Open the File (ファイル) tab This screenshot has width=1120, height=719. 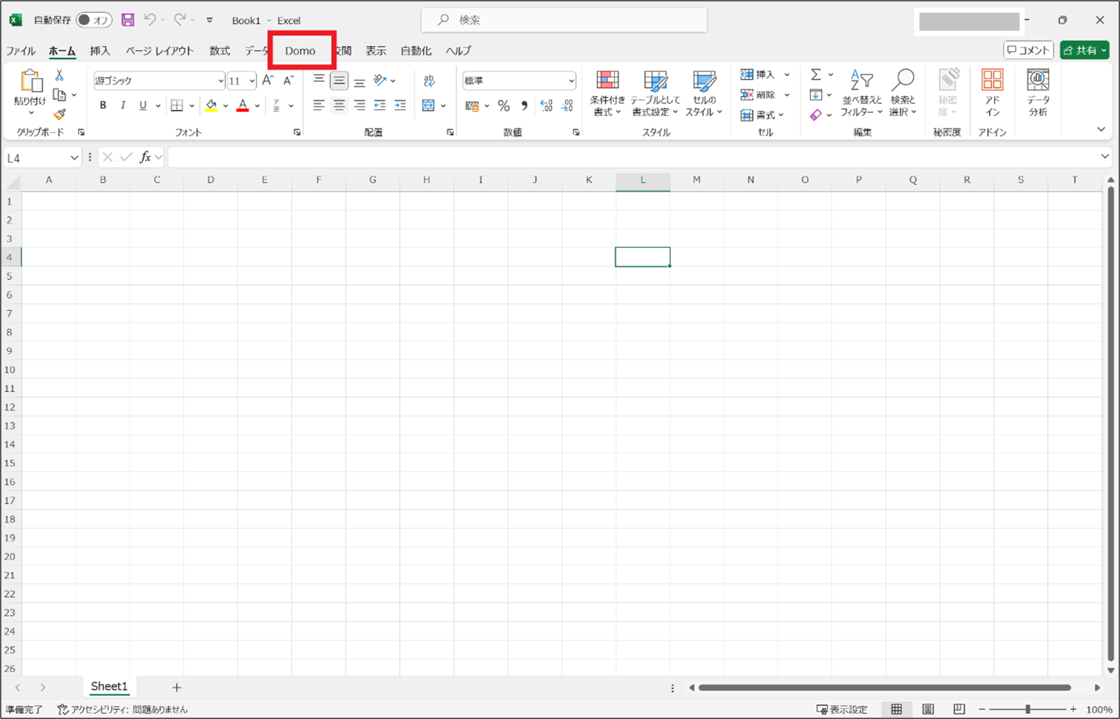(21, 50)
